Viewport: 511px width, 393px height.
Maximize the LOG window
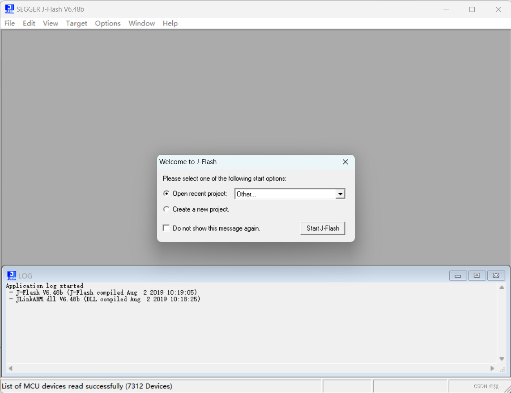[x=477, y=275]
